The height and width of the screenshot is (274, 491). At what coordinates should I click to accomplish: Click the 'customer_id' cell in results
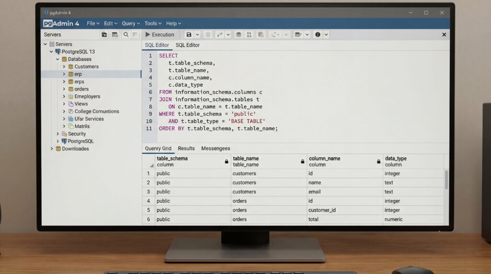pyautogui.click(x=345, y=210)
